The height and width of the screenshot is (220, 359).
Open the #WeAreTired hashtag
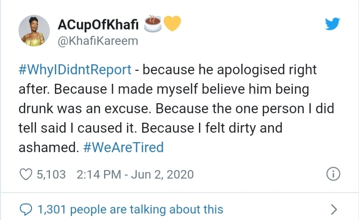coord(124,147)
